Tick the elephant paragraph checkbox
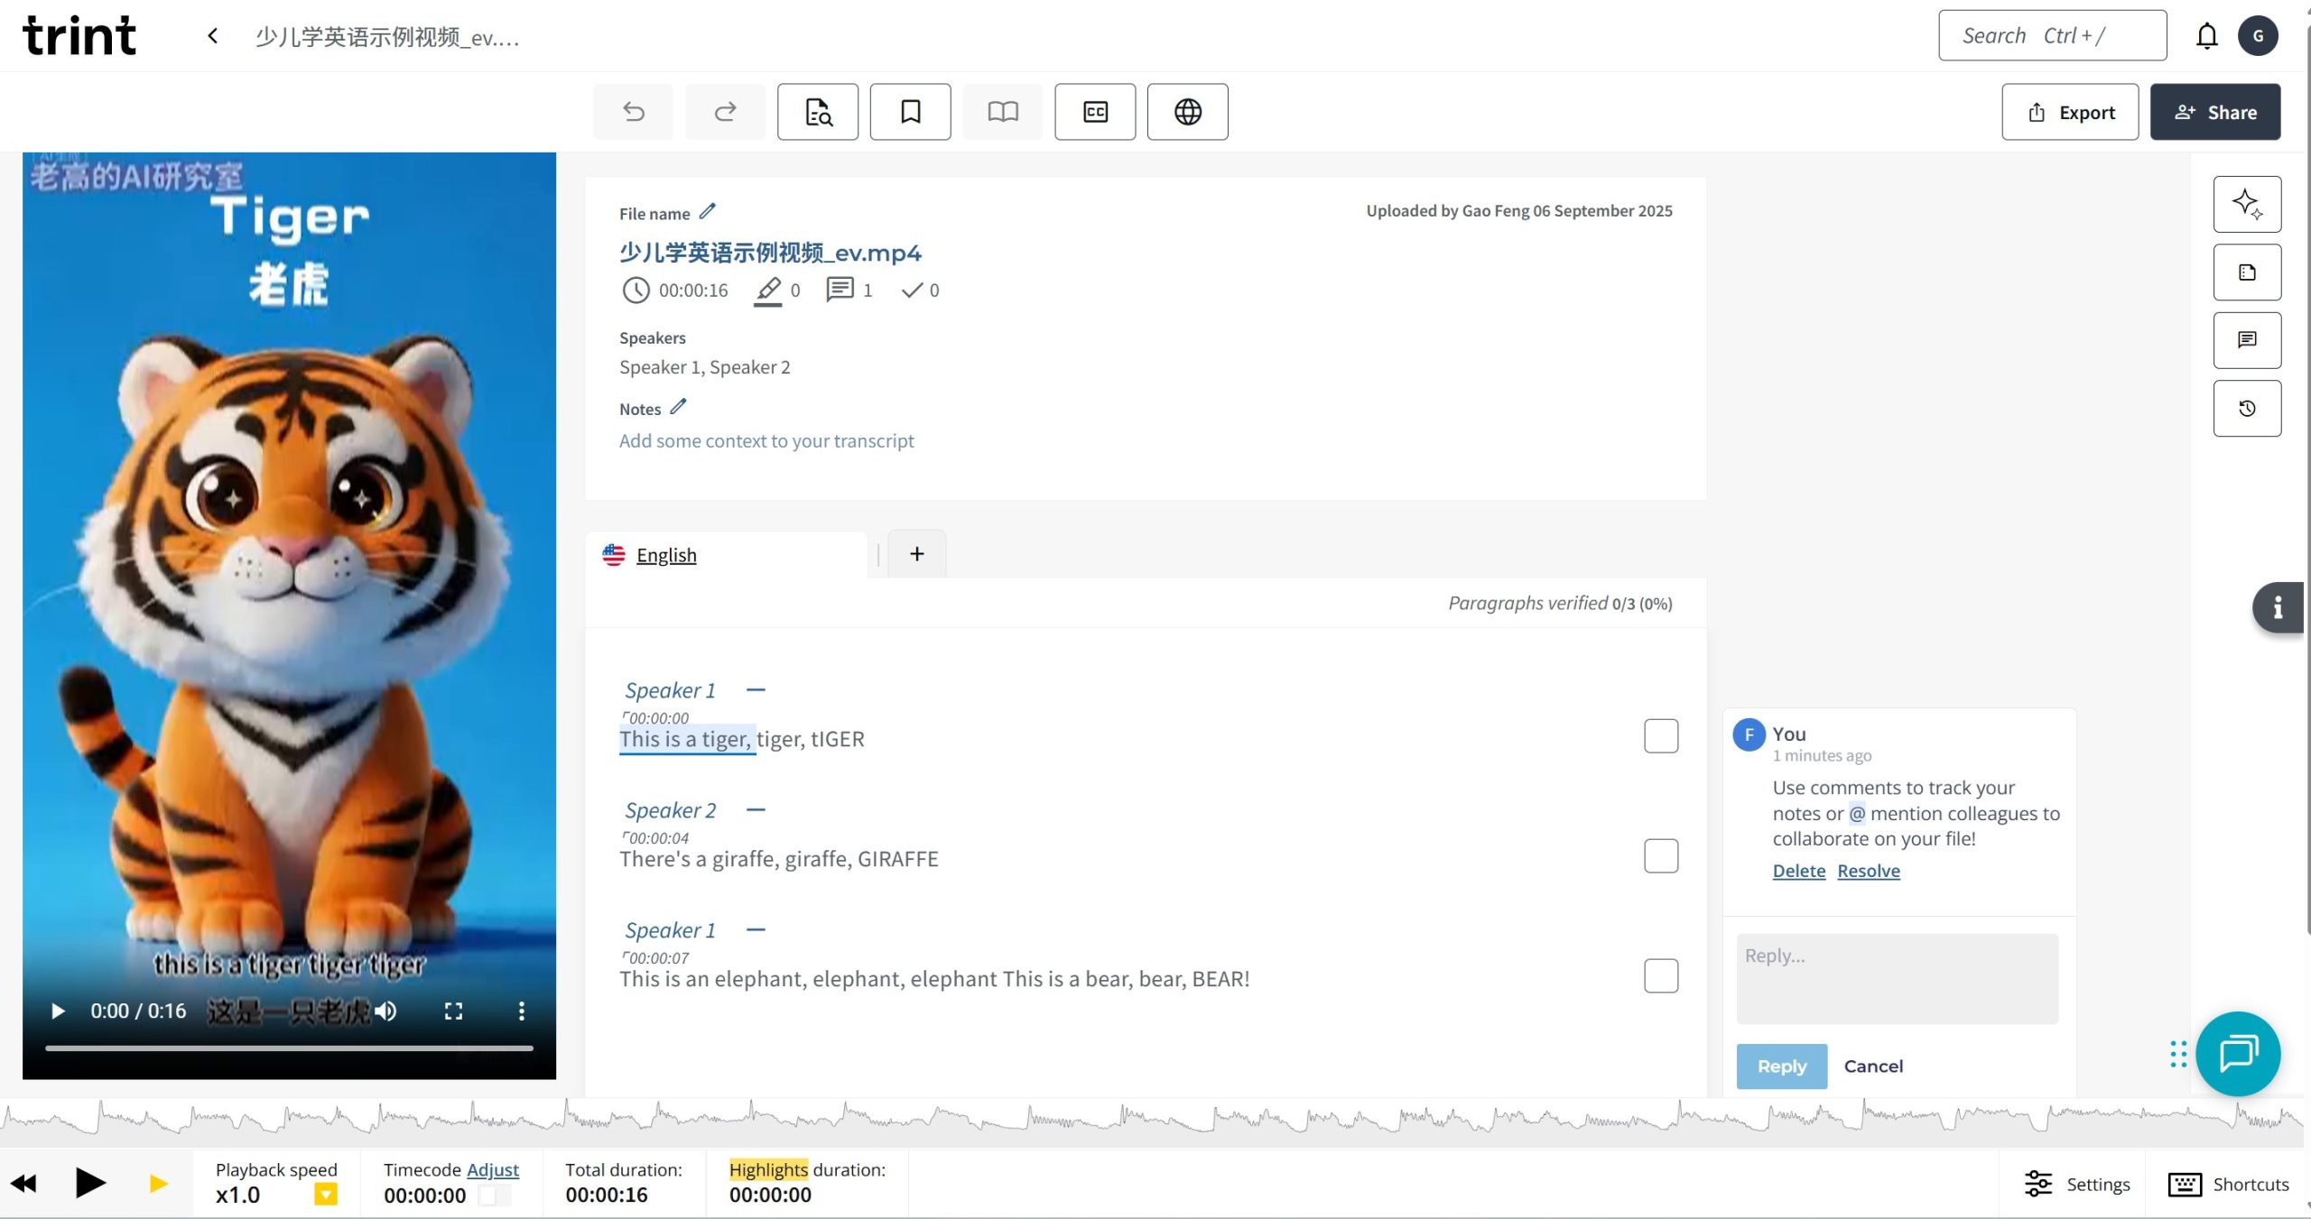The image size is (2311, 1219). 1660,976
